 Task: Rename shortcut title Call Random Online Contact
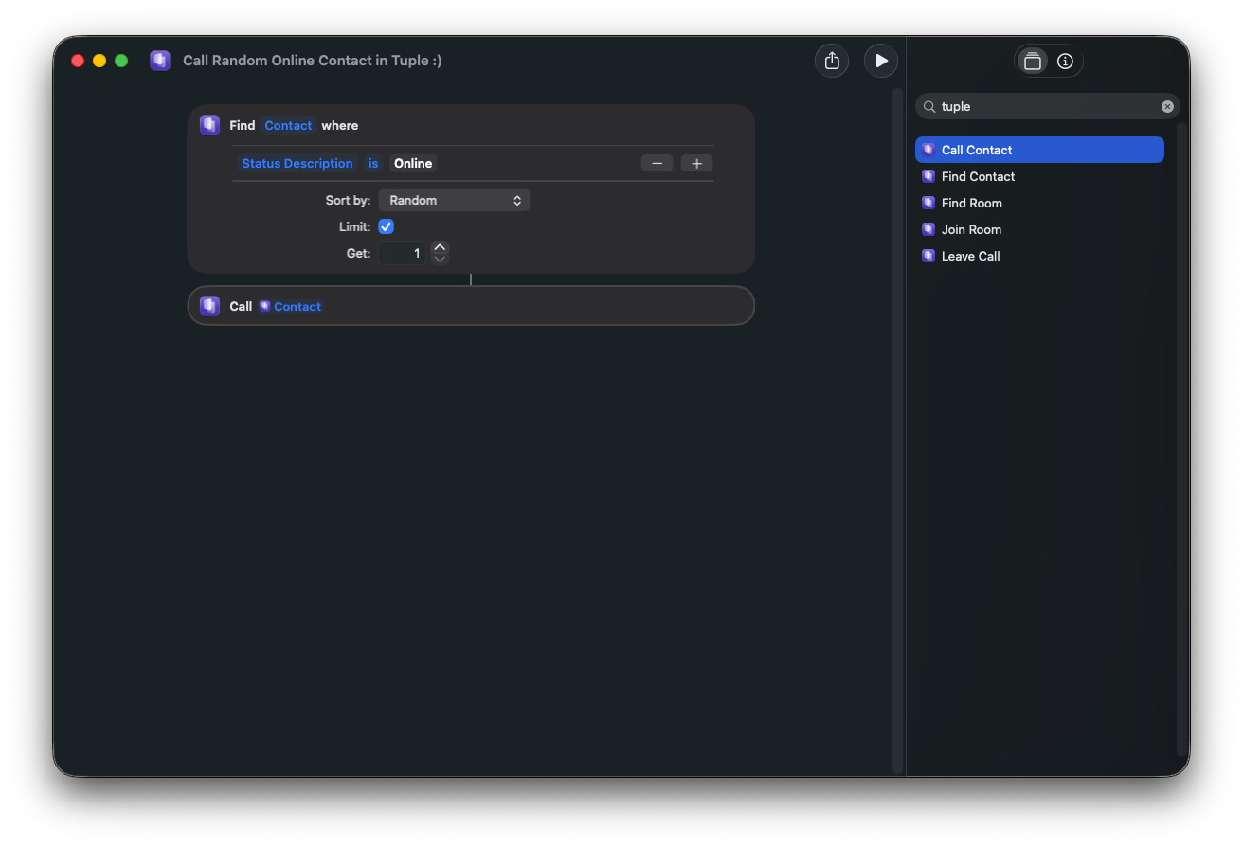[312, 61]
